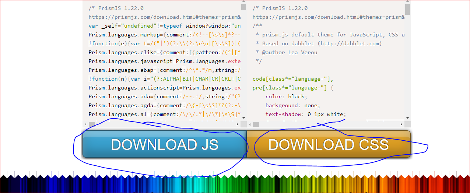Grab the CSS pane's vertical scrollbar thumb
Image resolution: width=470 pixels, height=193 pixels.
click(407, 9)
